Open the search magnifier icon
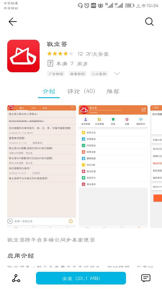162x289 pixels. [x=149, y=22]
